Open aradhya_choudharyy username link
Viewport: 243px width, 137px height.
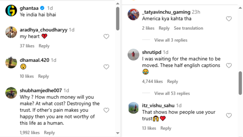coord(44,30)
